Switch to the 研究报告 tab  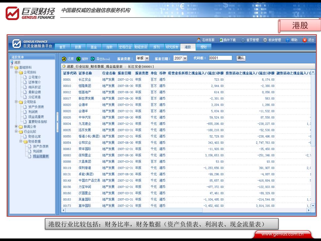click(x=172, y=47)
